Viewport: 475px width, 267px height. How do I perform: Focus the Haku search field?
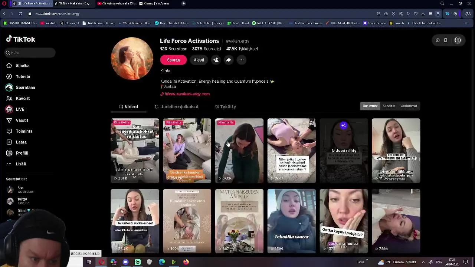pyautogui.click(x=30, y=53)
